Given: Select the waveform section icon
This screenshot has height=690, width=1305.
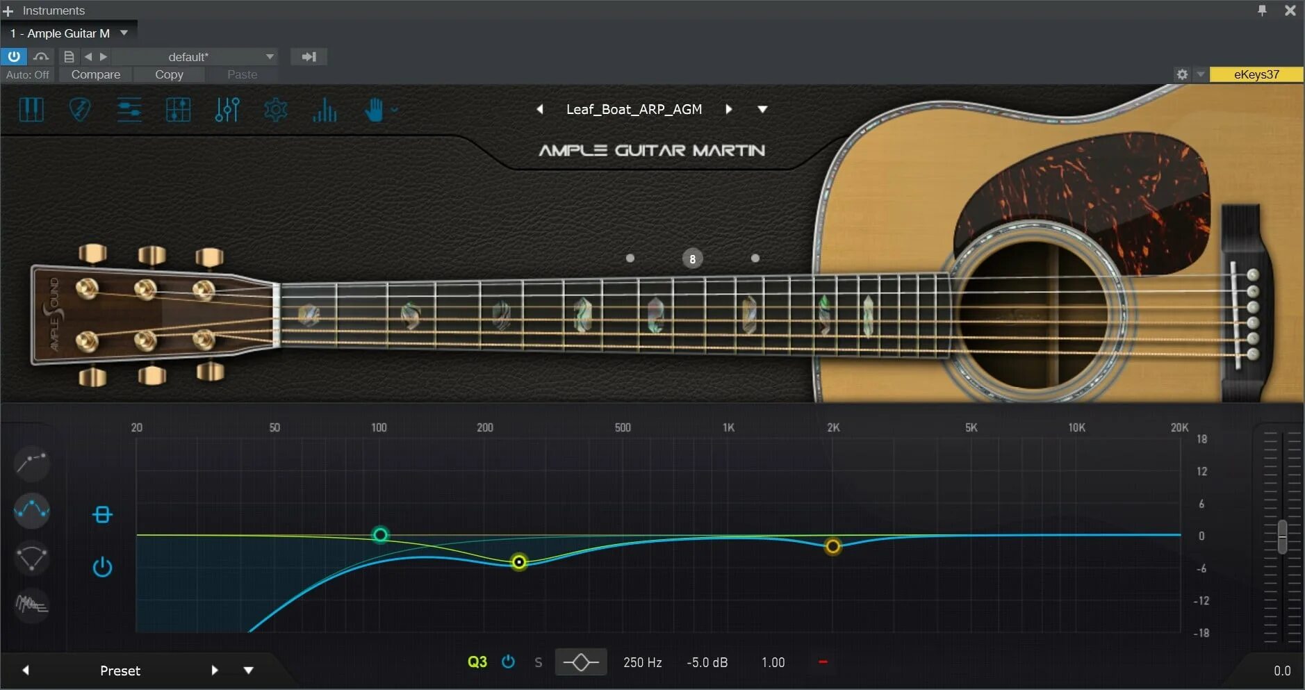Looking at the screenshot, I should [x=32, y=605].
